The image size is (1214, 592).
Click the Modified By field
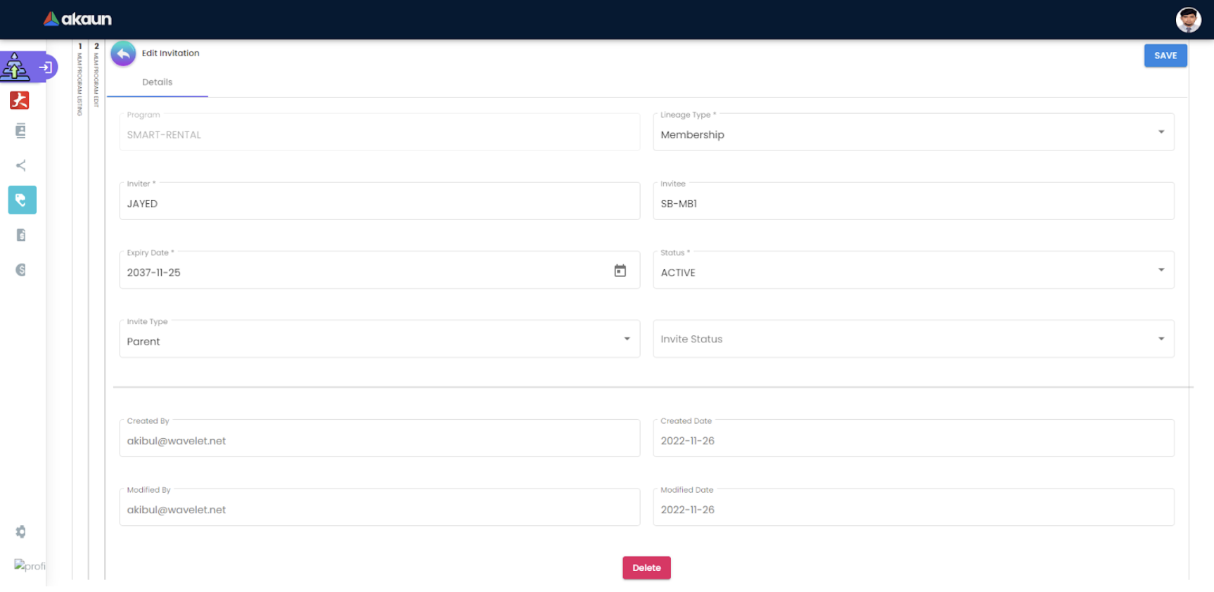[x=380, y=507]
